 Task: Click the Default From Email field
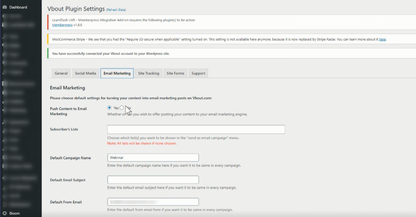tap(153, 202)
